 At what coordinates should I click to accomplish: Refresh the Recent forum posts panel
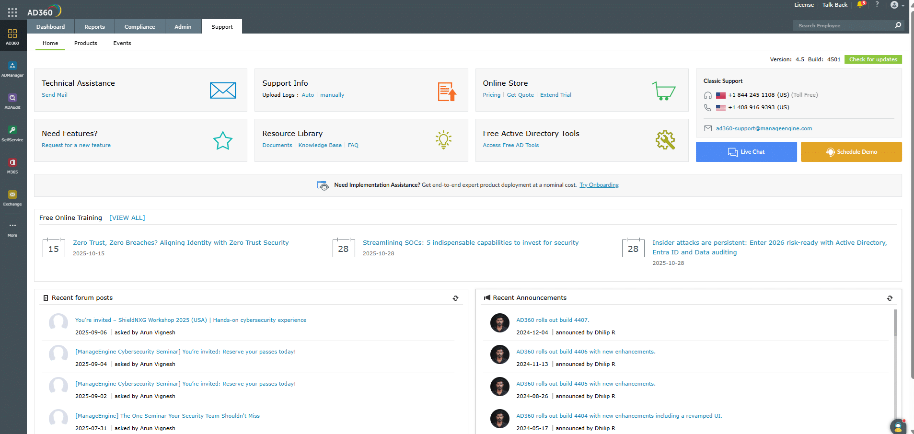click(x=456, y=298)
